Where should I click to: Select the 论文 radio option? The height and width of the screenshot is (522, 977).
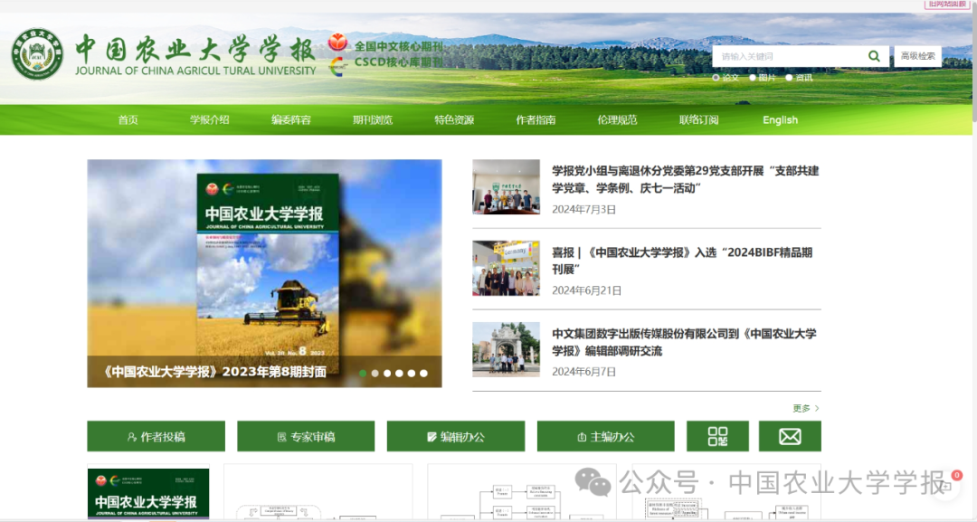716,78
